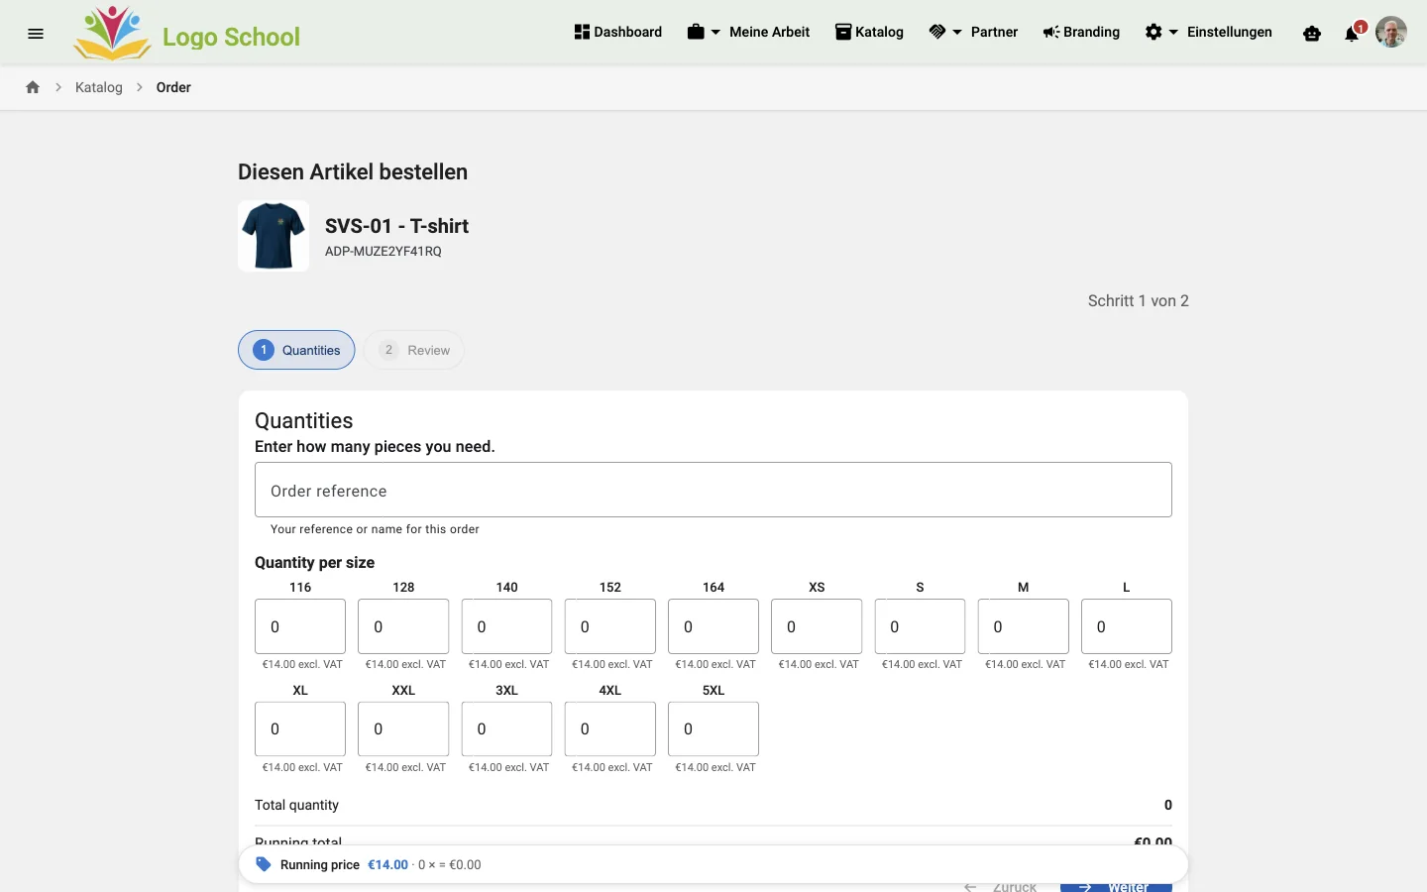Click quantity field for size 152
The image size is (1427, 892).
[610, 626]
